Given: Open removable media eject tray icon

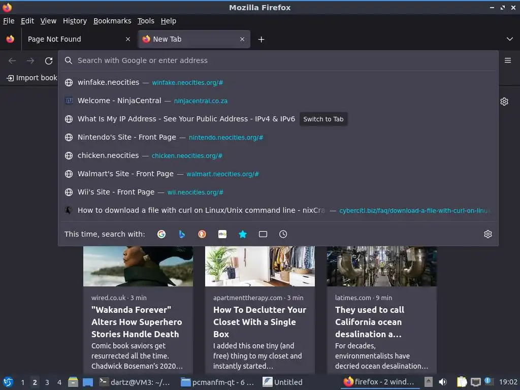Looking at the screenshot, I should pos(429,382).
